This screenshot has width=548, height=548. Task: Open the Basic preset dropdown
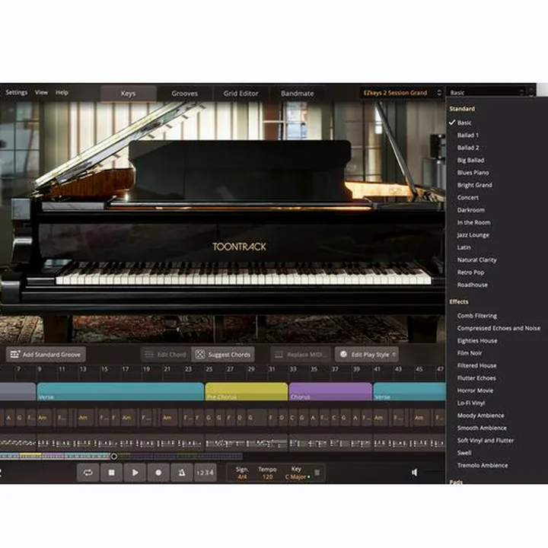[486, 93]
